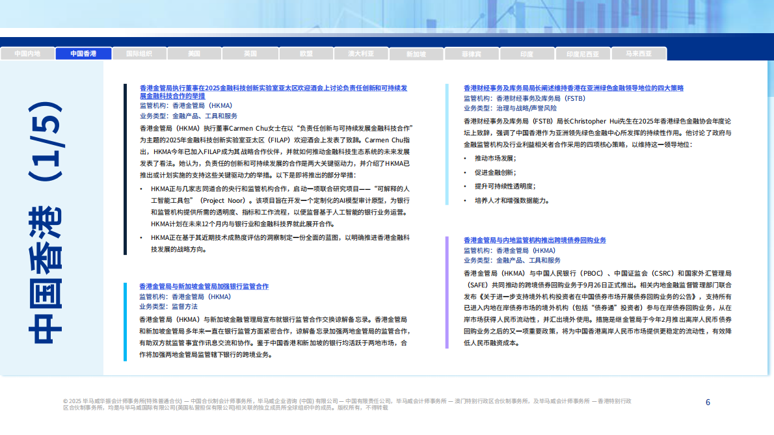Open the 金融科技创新实验室亚太区 headline link
This screenshot has width=774, height=435.
(273, 91)
